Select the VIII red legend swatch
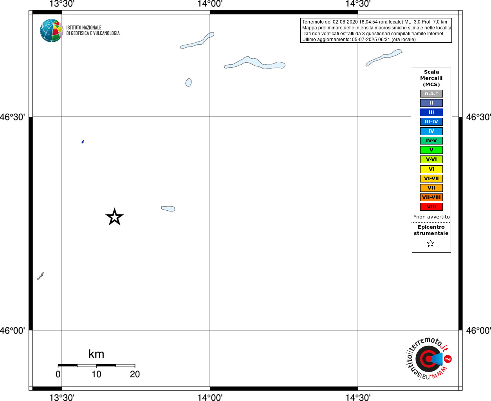Image resolution: width=491 pixels, height=401 pixels. [431, 207]
